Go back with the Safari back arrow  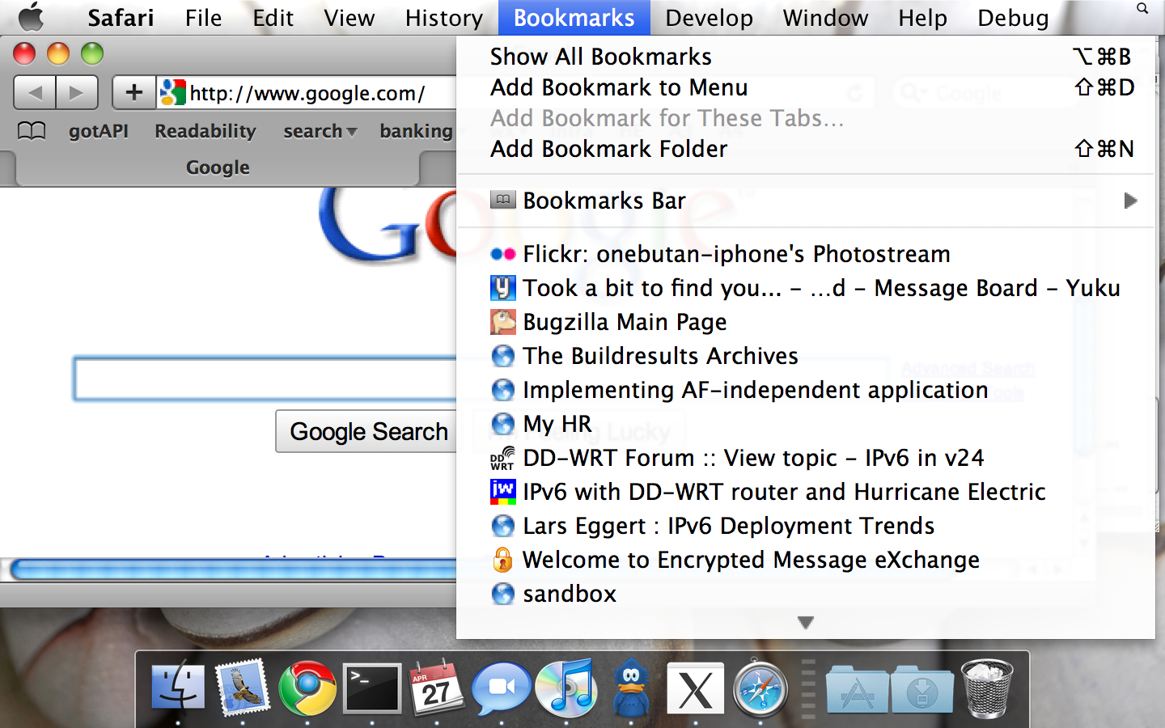click(35, 93)
